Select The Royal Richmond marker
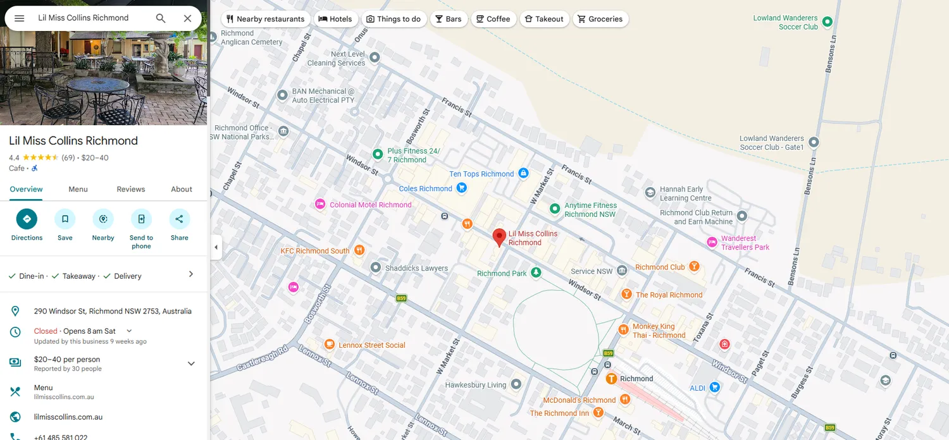The height and width of the screenshot is (440, 949). pos(626,294)
